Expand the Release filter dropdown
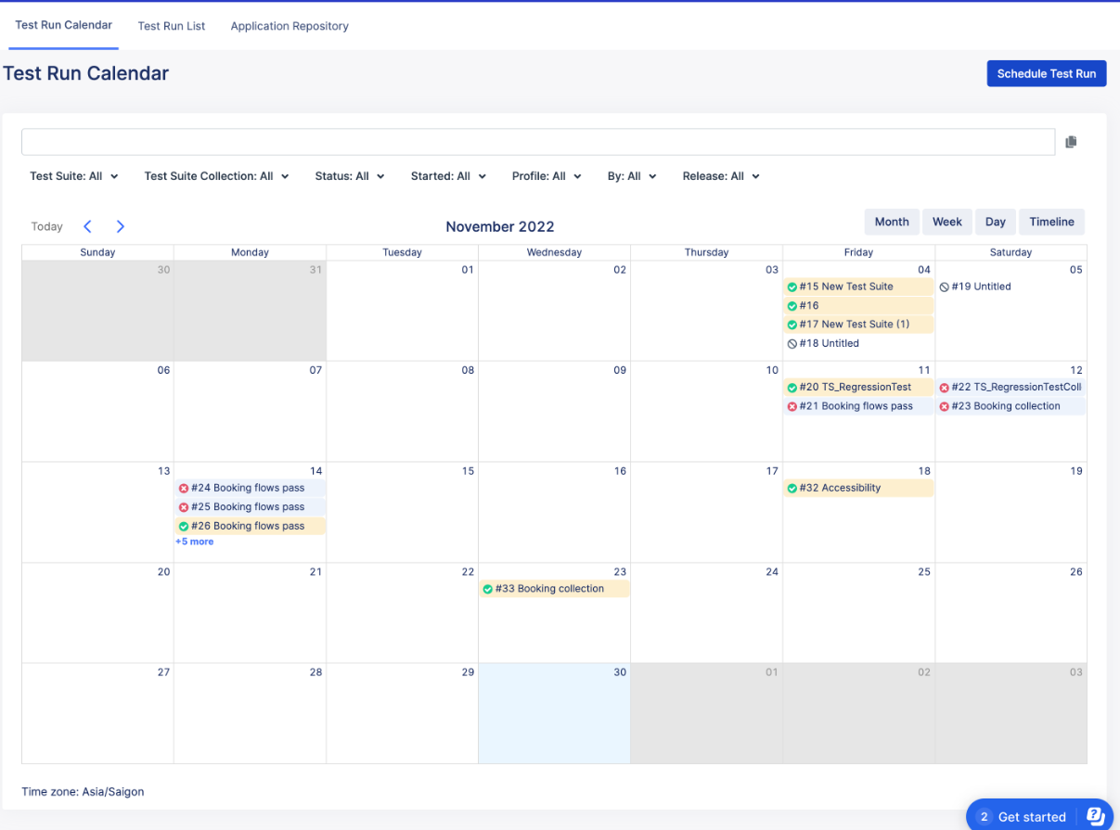Screen dimensions: 1120x830 point(722,176)
